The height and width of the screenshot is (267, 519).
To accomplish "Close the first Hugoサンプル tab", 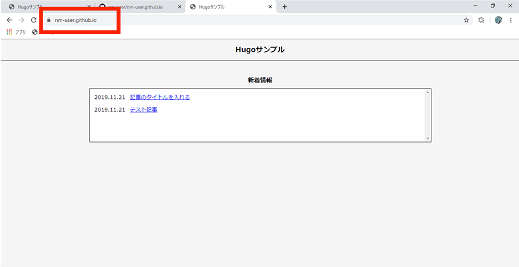I will [89, 6].
